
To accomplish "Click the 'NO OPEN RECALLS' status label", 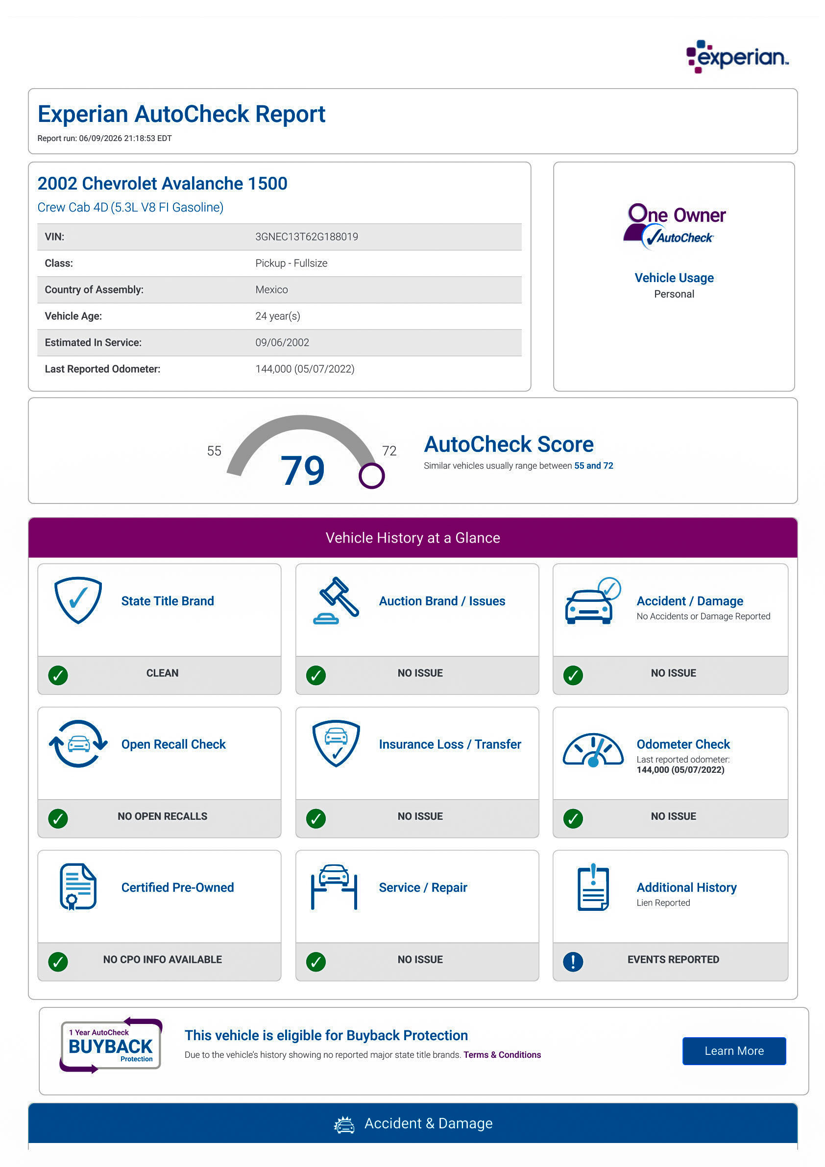I will point(163,816).
